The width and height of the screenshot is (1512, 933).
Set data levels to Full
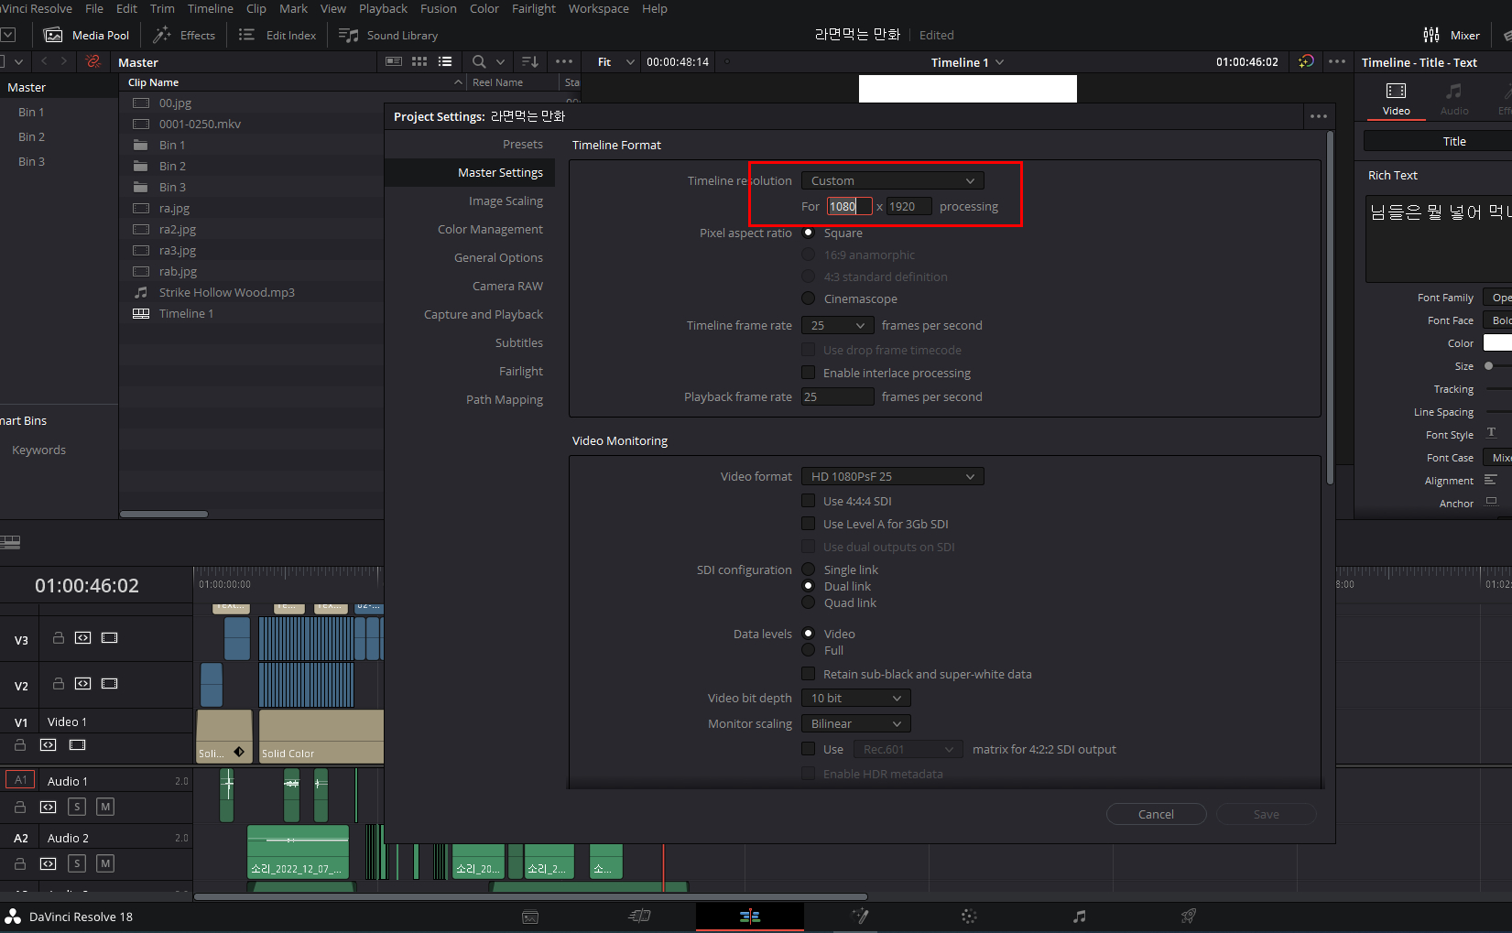coord(808,650)
